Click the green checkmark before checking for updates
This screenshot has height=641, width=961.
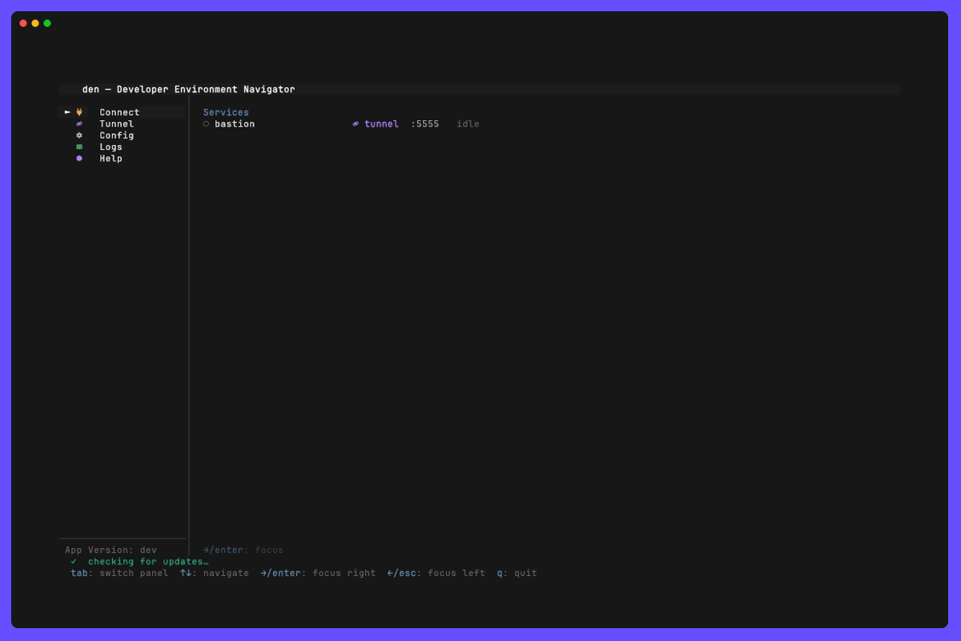coord(74,562)
